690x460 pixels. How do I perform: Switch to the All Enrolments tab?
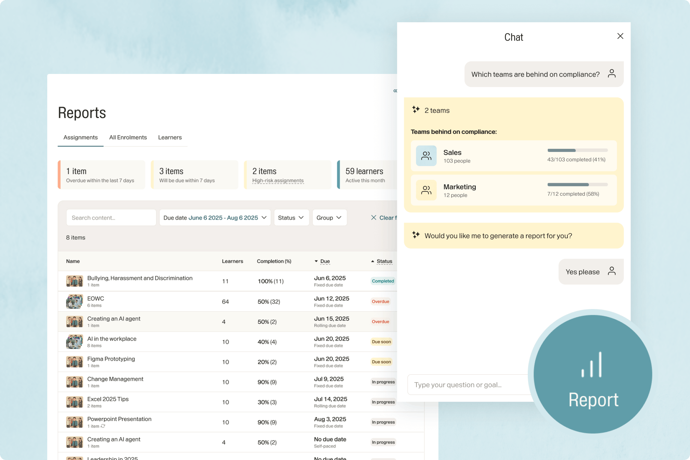coord(128,137)
